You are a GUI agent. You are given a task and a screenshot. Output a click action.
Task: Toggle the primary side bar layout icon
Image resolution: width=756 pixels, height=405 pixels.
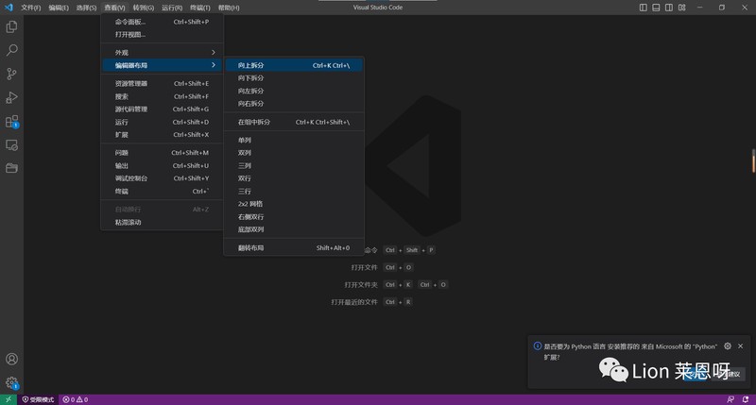pos(644,8)
